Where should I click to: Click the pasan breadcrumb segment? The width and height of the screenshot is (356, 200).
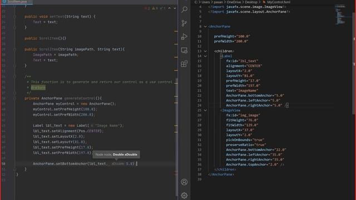coord(218,2)
